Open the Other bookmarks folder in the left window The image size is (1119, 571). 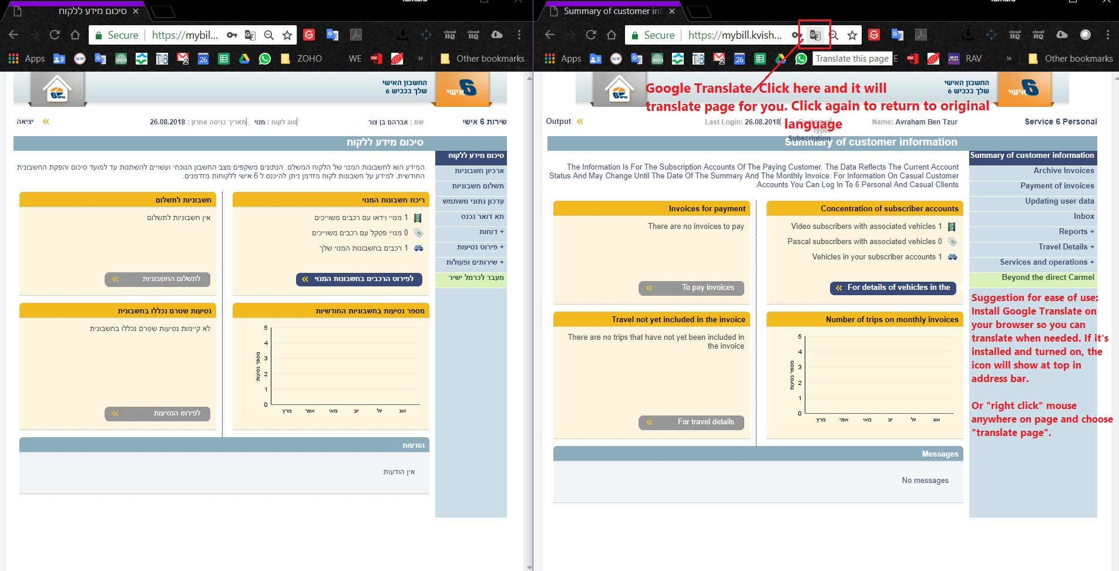click(482, 59)
